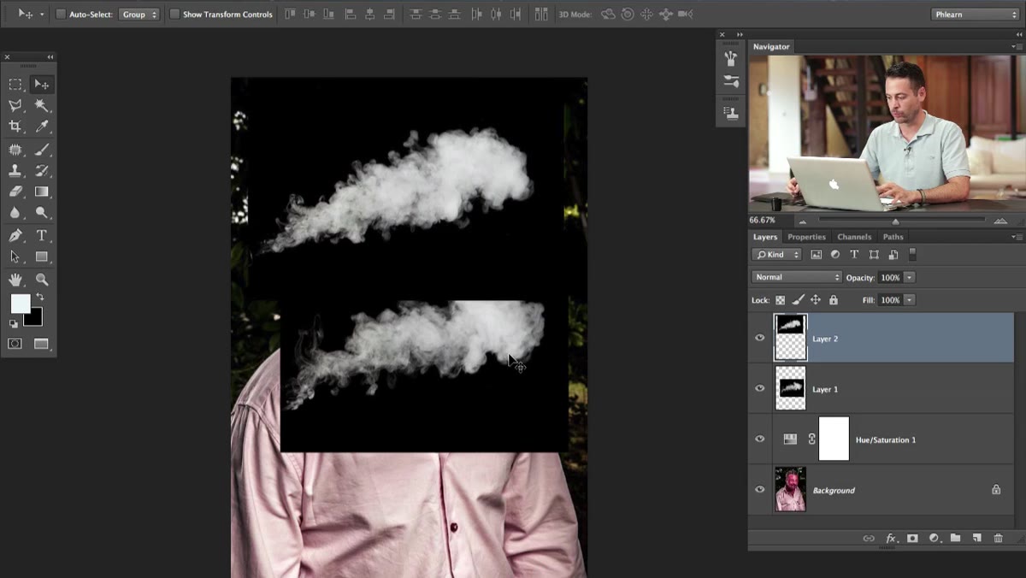Toggle Hue/Saturation 1 layer visibility
The height and width of the screenshot is (578, 1026).
click(759, 439)
